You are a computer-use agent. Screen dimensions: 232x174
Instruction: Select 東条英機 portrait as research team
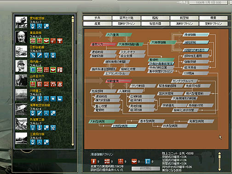point(21,37)
